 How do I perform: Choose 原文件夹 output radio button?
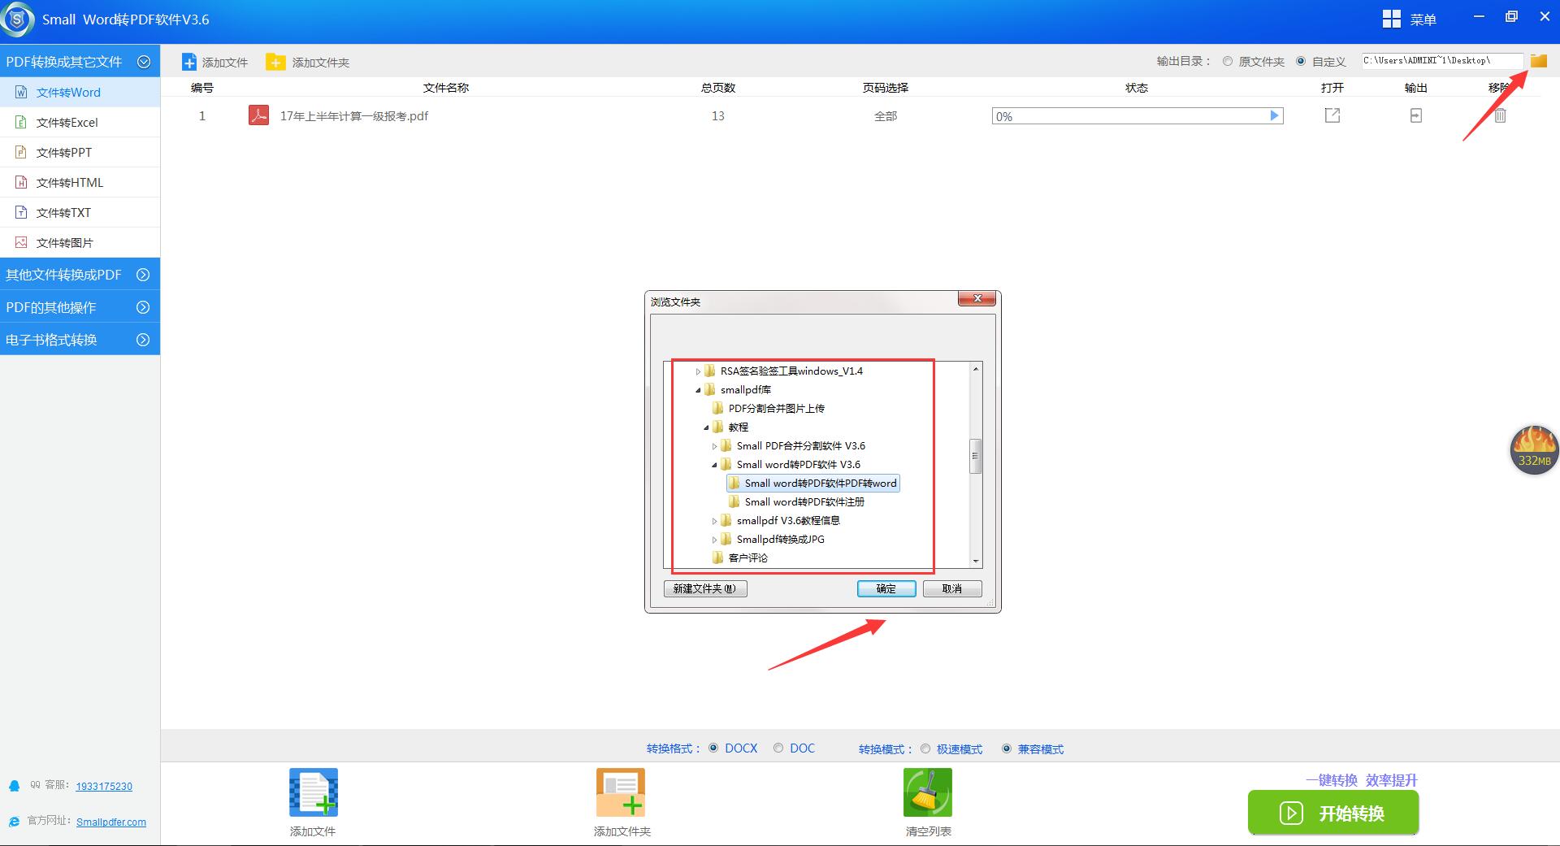[x=1228, y=61]
